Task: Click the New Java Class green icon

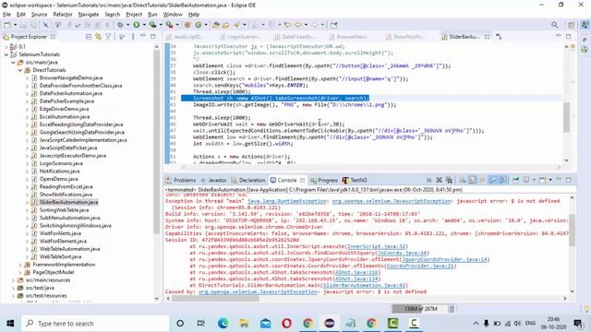Action: click(199, 25)
